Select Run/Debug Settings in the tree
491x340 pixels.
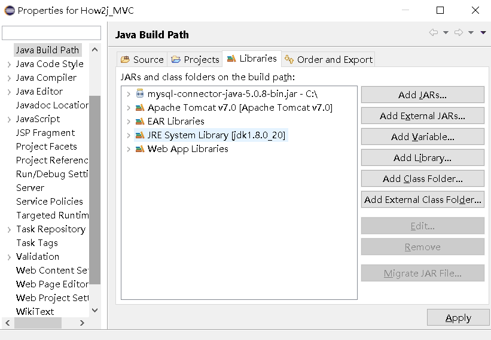(x=52, y=174)
